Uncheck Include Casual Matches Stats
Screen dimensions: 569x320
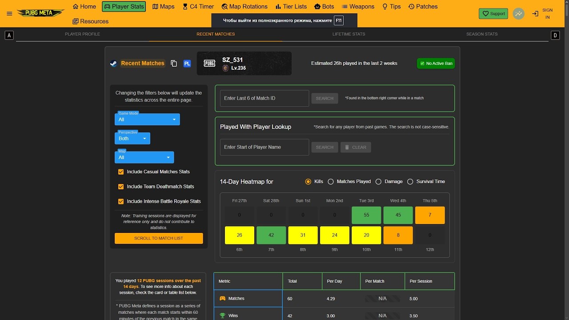tap(120, 172)
